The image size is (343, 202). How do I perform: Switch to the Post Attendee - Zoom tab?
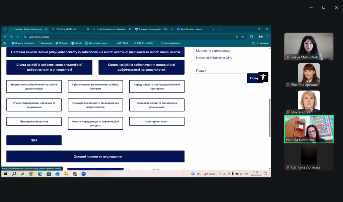[191, 29]
